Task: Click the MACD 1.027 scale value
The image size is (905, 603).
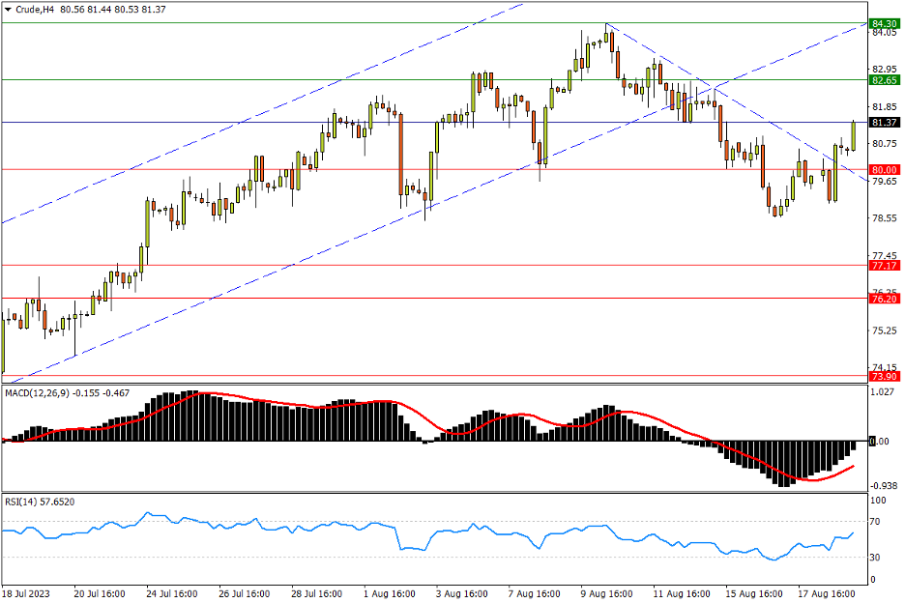Action: click(882, 393)
